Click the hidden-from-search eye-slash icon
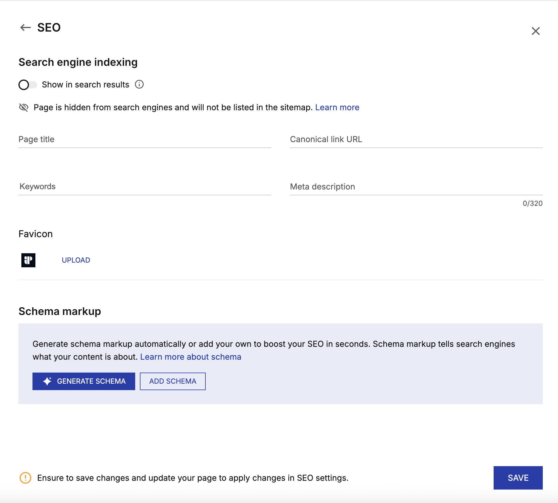Image resolution: width=558 pixels, height=503 pixels. 24,107
